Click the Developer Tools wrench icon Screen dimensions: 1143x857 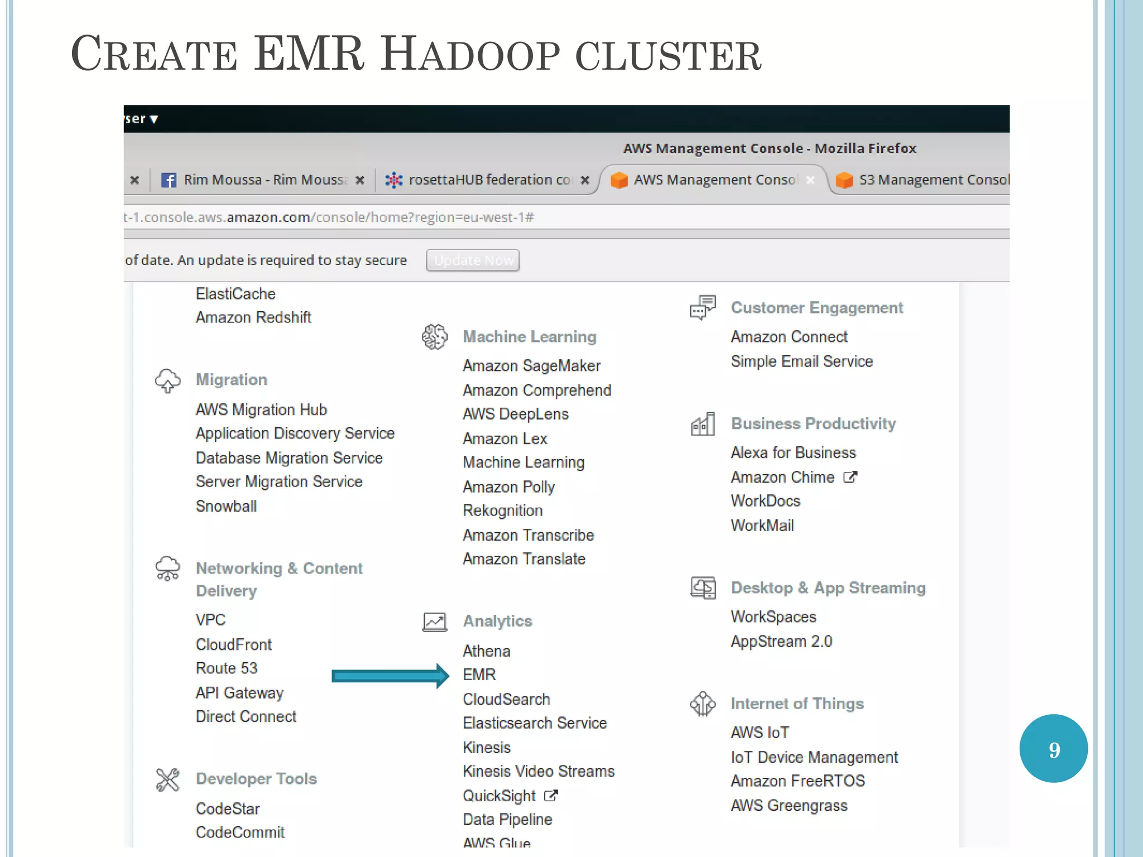pos(167,779)
